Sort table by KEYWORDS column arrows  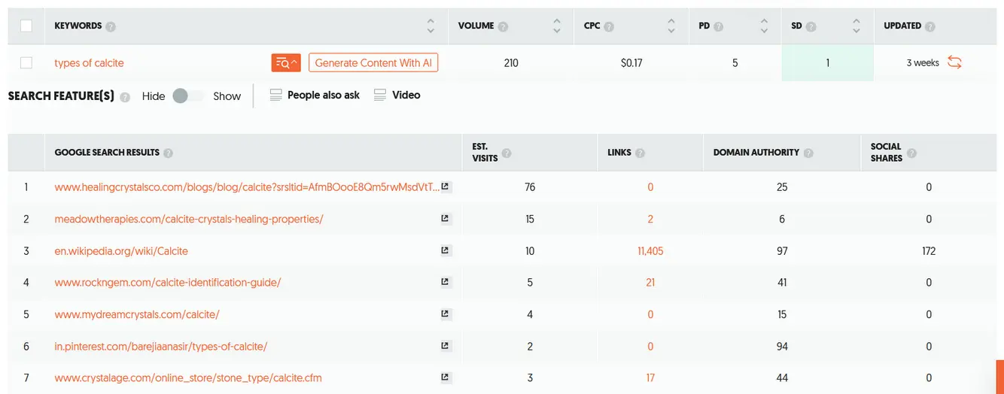tap(431, 26)
